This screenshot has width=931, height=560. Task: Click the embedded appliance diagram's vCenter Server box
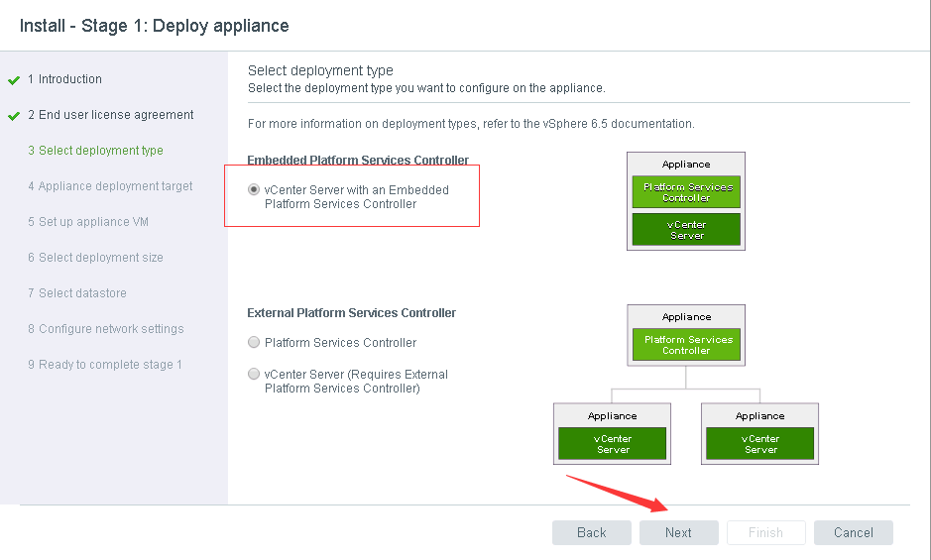point(686,229)
